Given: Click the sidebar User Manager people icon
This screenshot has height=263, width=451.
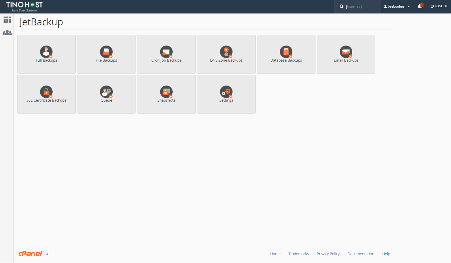Looking at the screenshot, I should 7,33.
